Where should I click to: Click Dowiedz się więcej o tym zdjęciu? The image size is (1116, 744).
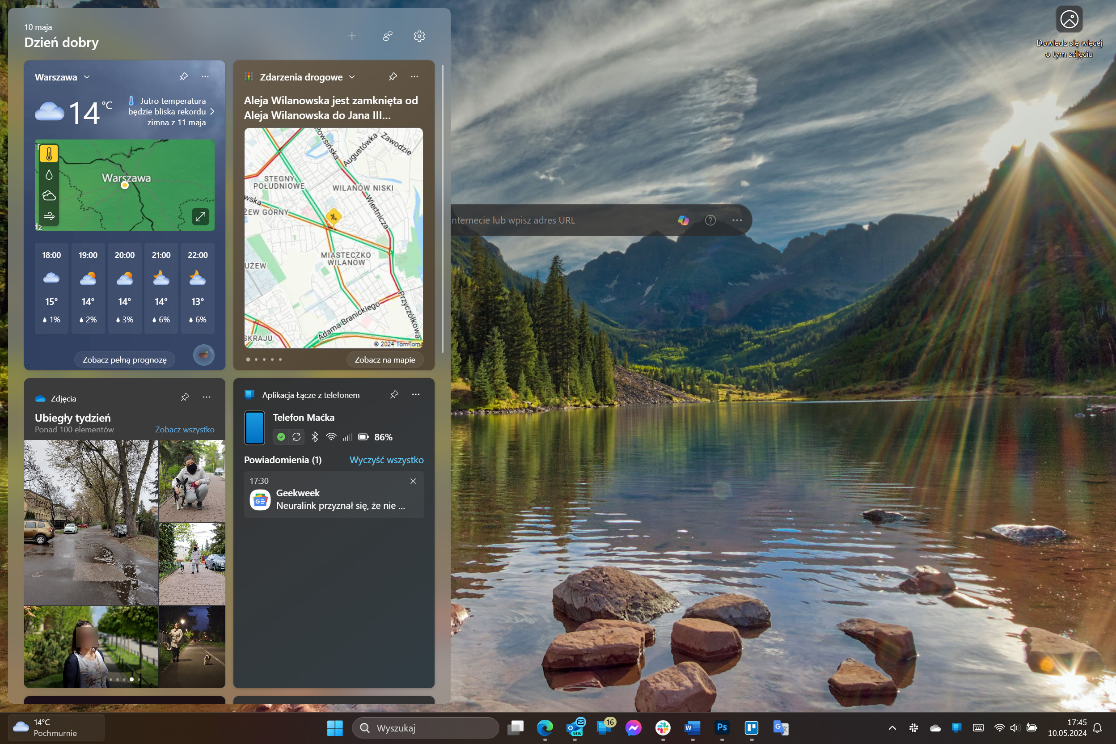(1069, 32)
